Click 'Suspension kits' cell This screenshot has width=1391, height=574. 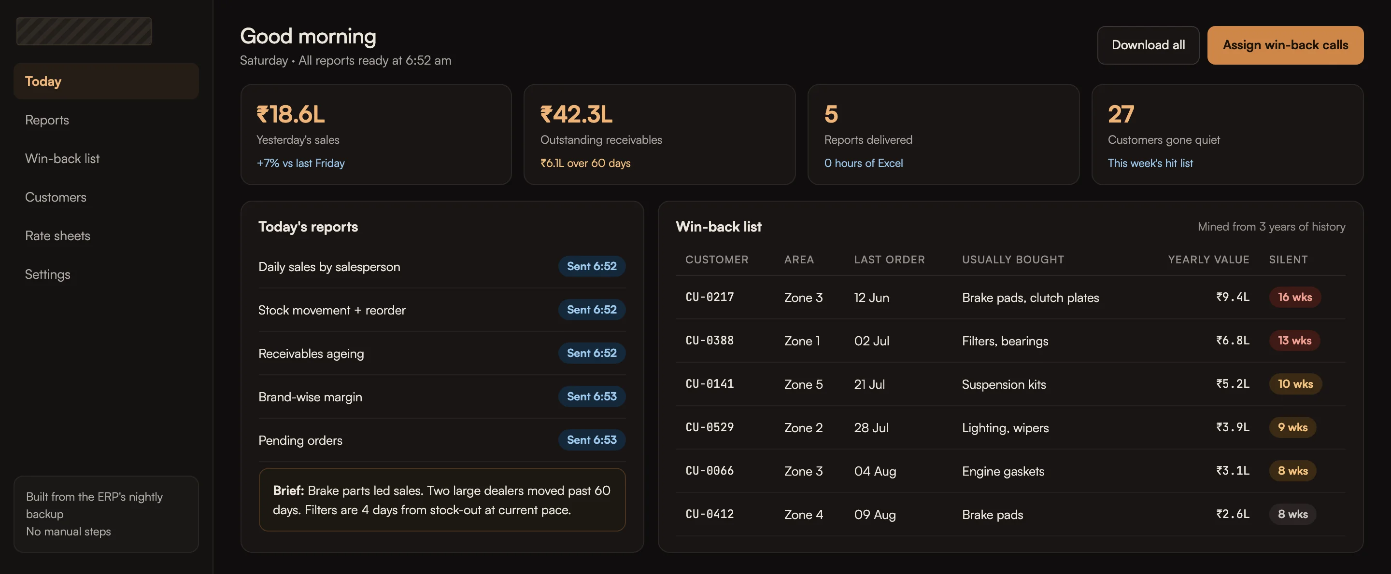pos(1004,384)
